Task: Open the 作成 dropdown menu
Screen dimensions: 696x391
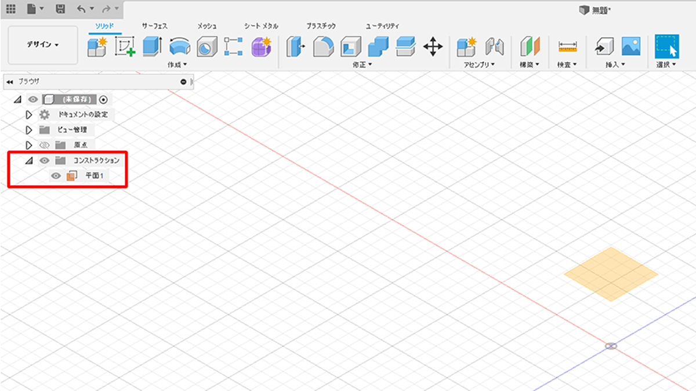Action: coord(177,65)
